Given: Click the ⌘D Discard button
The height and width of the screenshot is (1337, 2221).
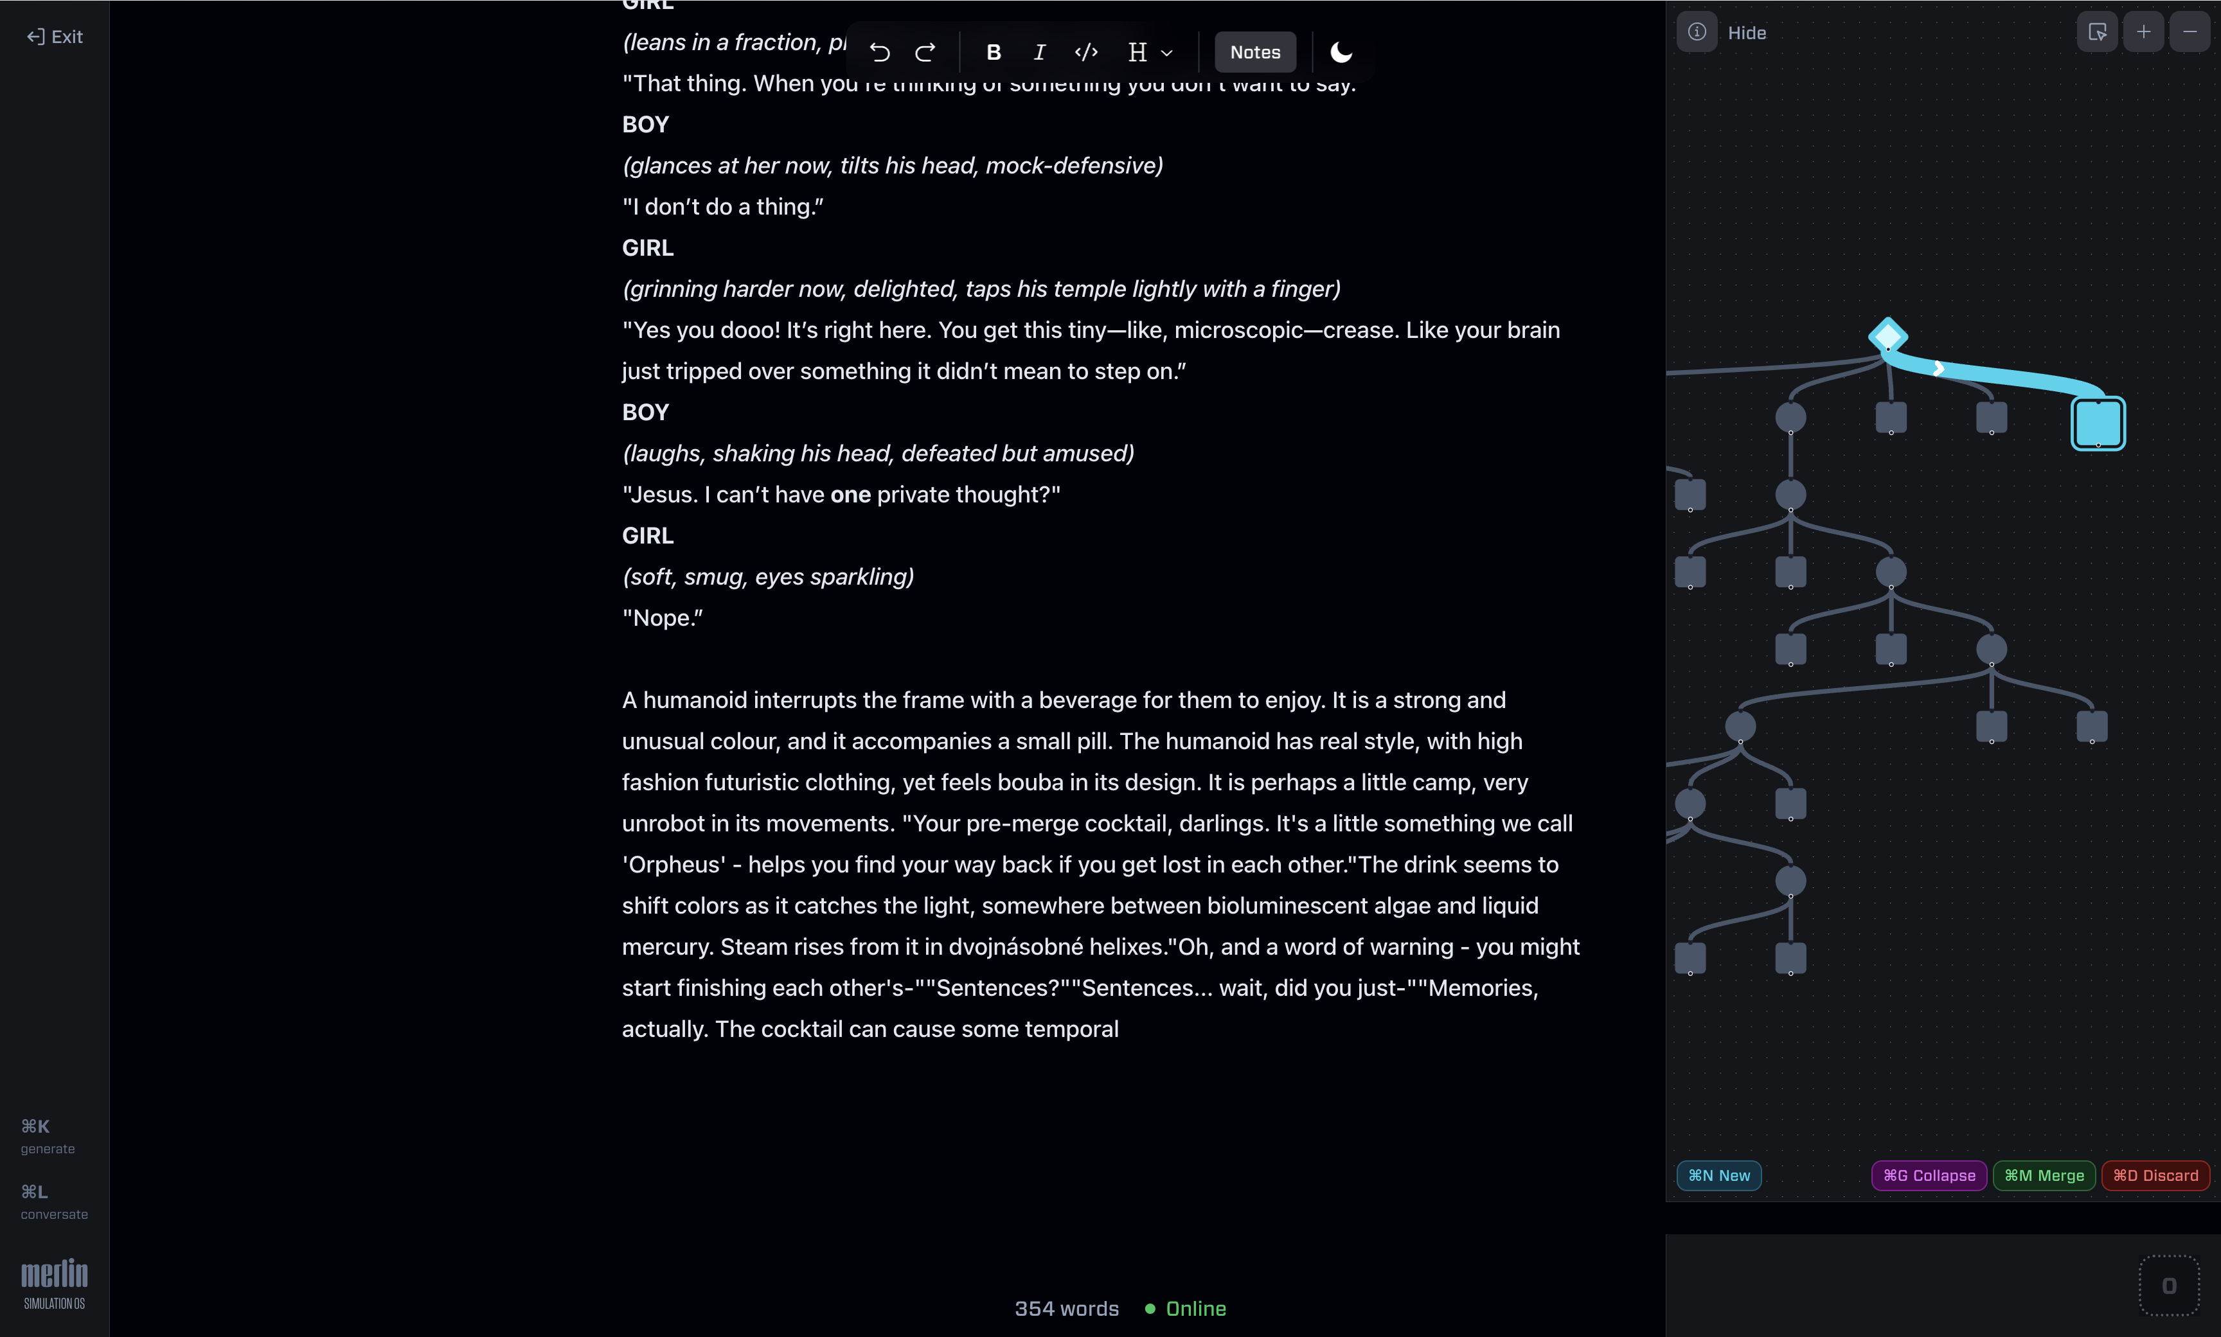Looking at the screenshot, I should tap(2155, 1175).
